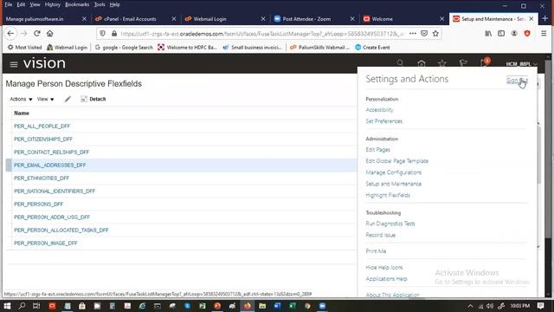Reload the page with refresh icon
This screenshot has height=312, width=554.
point(36,33)
